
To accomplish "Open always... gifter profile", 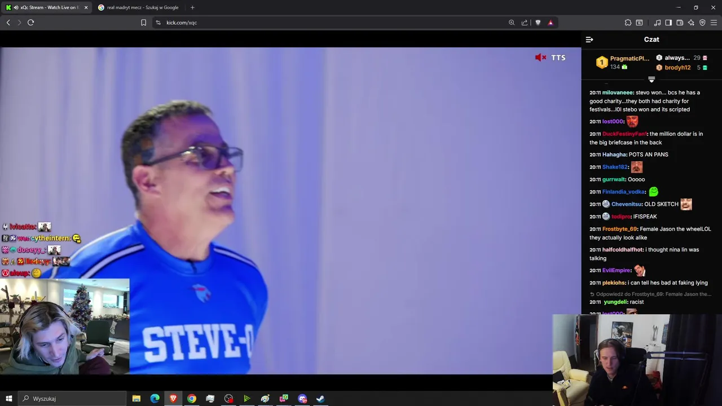I will point(677,58).
